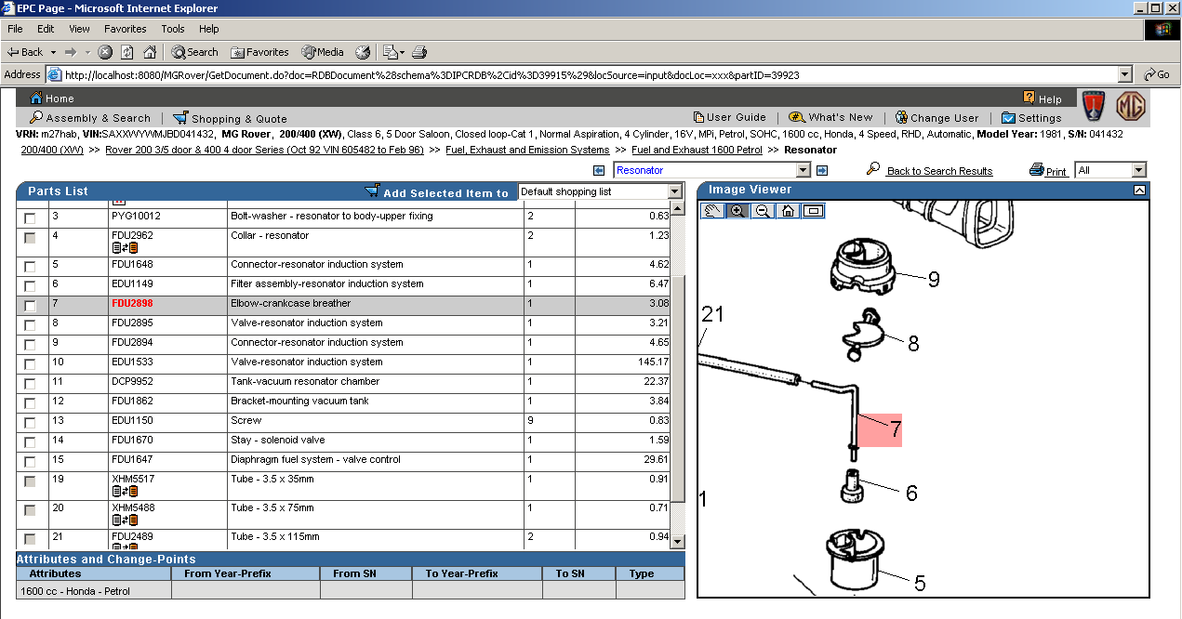The height and width of the screenshot is (619, 1182).
Task: Go to previous section with left arrow icon
Action: click(x=599, y=170)
